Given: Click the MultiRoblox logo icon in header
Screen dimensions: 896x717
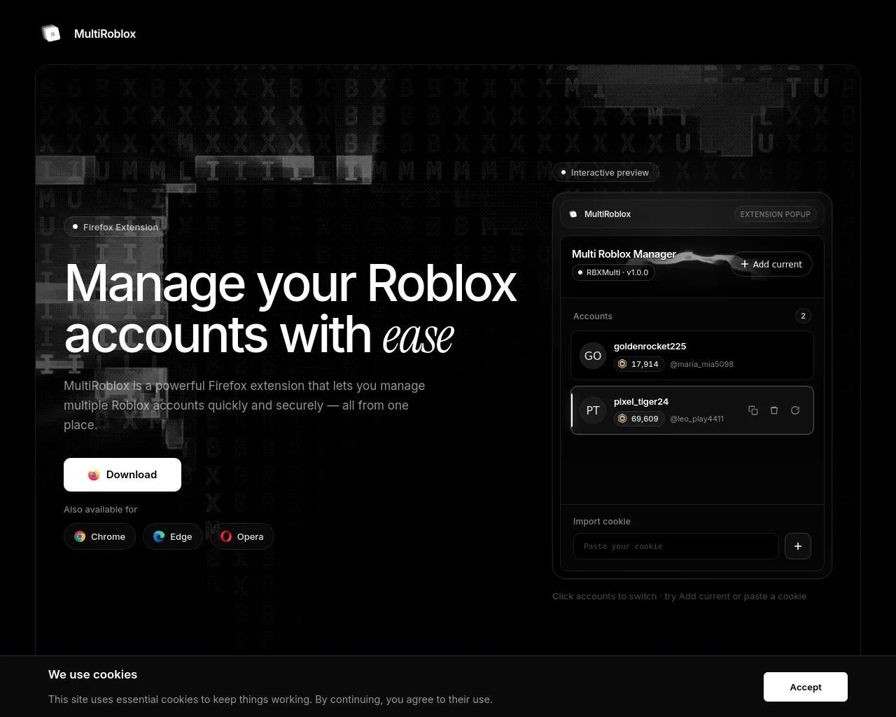Looking at the screenshot, I should [x=51, y=33].
